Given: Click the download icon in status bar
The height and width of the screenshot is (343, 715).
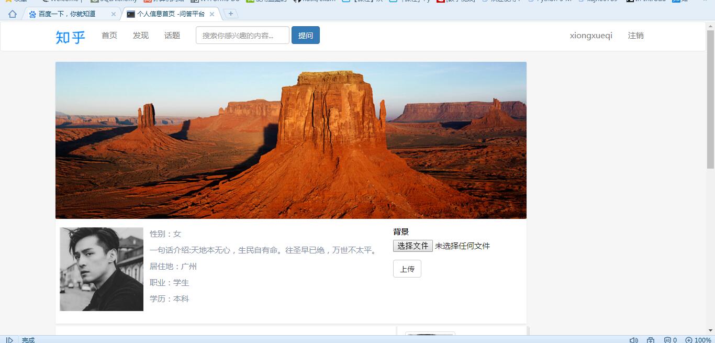Looking at the screenshot, I should (651, 340).
